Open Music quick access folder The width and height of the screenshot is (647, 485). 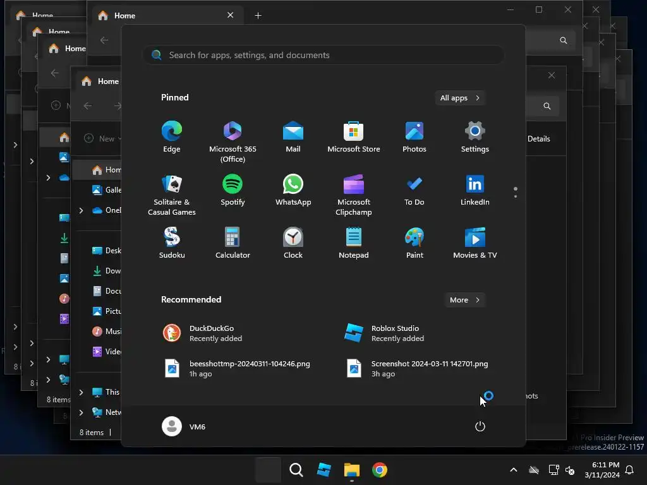click(106, 332)
